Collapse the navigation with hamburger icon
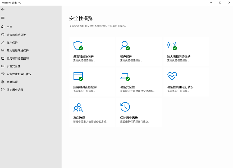The width and height of the screenshot is (233, 168). point(3,17)
